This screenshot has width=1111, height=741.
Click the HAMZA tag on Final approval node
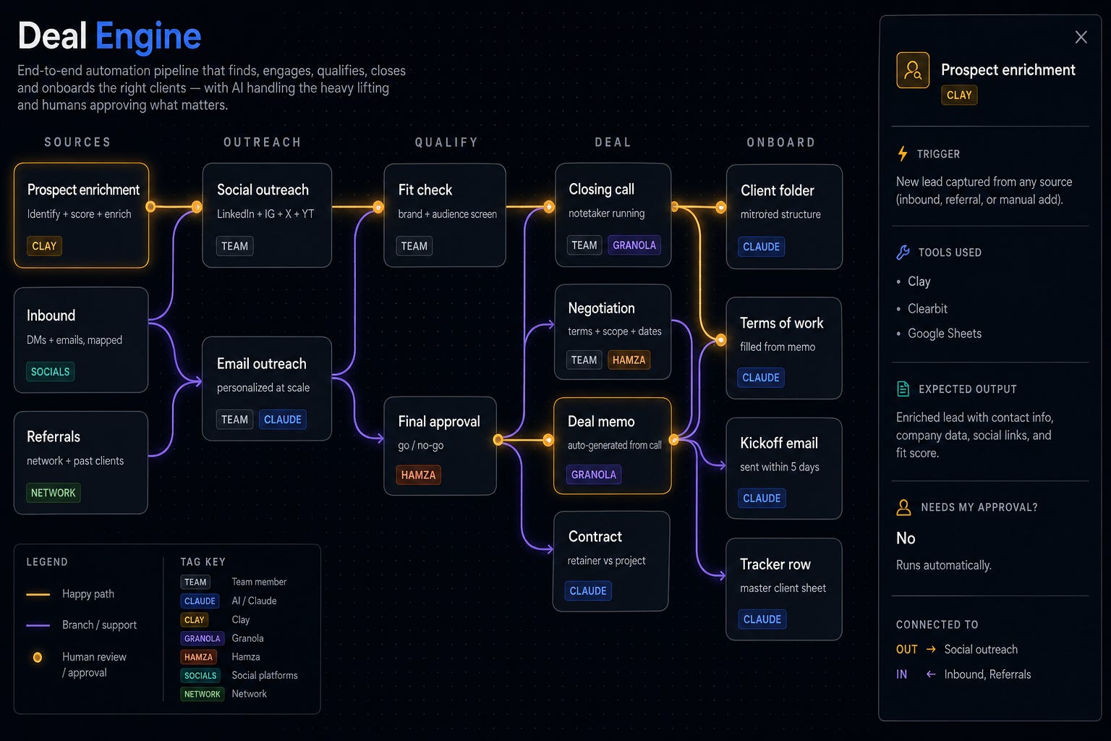point(419,475)
